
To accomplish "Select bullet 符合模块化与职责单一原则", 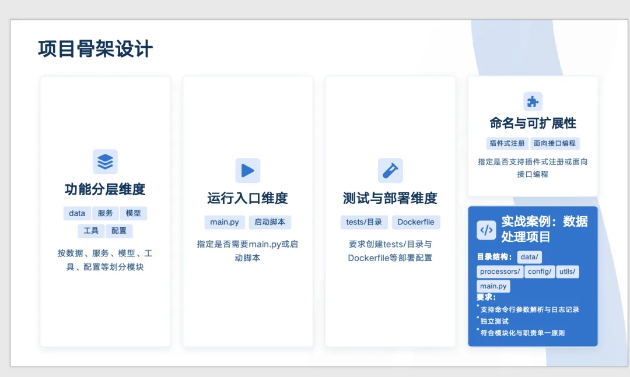I will [x=523, y=333].
